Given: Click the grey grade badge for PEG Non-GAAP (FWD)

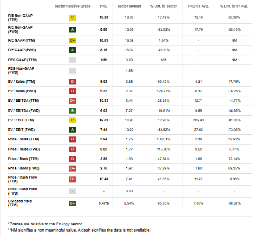Looking at the screenshot, I should pos(72,71).
